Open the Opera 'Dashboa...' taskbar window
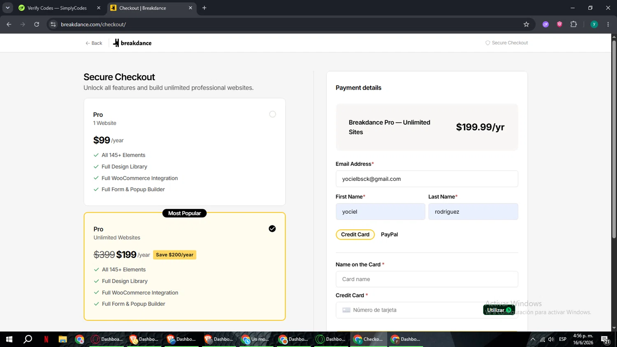Image resolution: width=617 pixels, height=347 pixels. (x=107, y=339)
